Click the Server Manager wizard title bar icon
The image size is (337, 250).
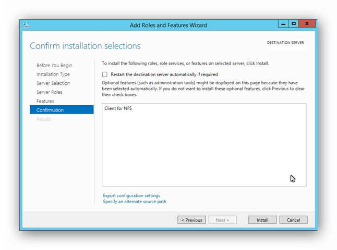(26, 25)
